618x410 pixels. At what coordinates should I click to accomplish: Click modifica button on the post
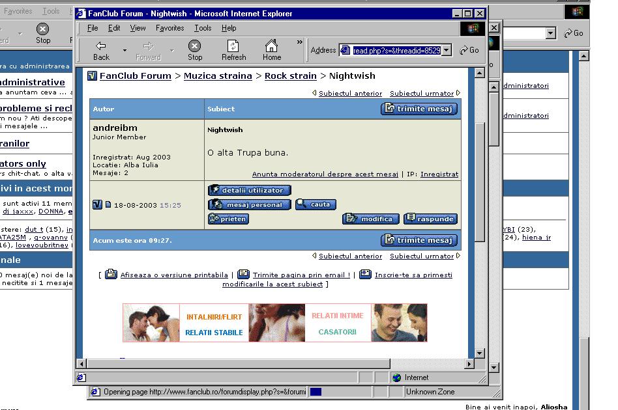point(370,219)
